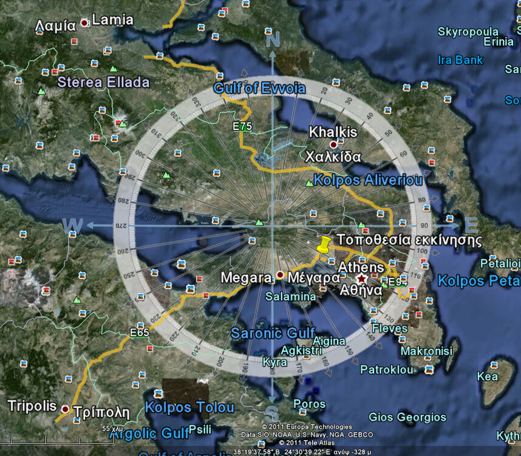Click the E65 road shield
The height and width of the screenshot is (456, 521).
pos(139,333)
